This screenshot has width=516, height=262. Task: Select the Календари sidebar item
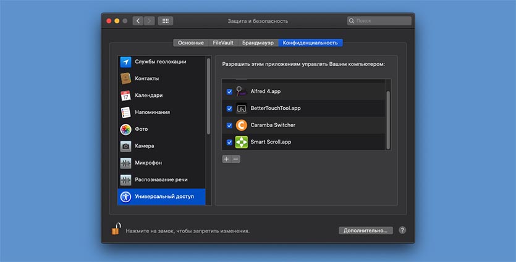(x=148, y=96)
